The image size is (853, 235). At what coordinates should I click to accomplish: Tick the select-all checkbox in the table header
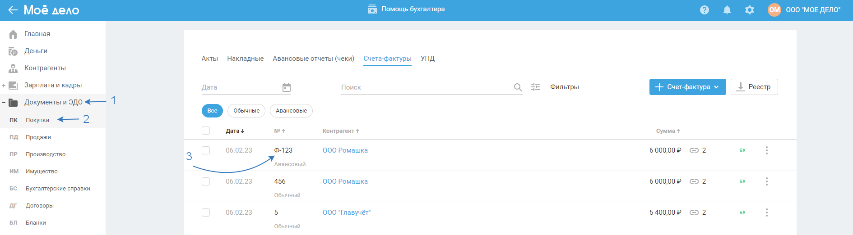pyautogui.click(x=206, y=131)
